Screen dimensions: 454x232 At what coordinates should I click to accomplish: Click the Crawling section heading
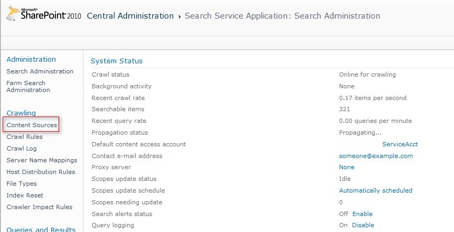coord(21,113)
